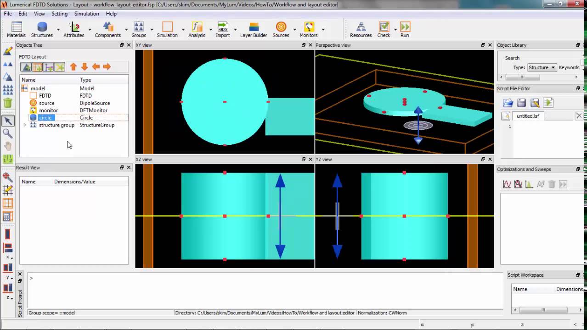587x330 pixels.
Task: Toggle third Objects Tree filter button
Action: click(x=48, y=67)
